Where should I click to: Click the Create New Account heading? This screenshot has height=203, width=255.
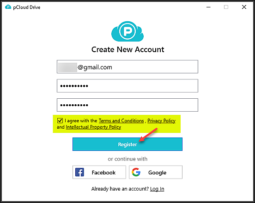tap(127, 49)
